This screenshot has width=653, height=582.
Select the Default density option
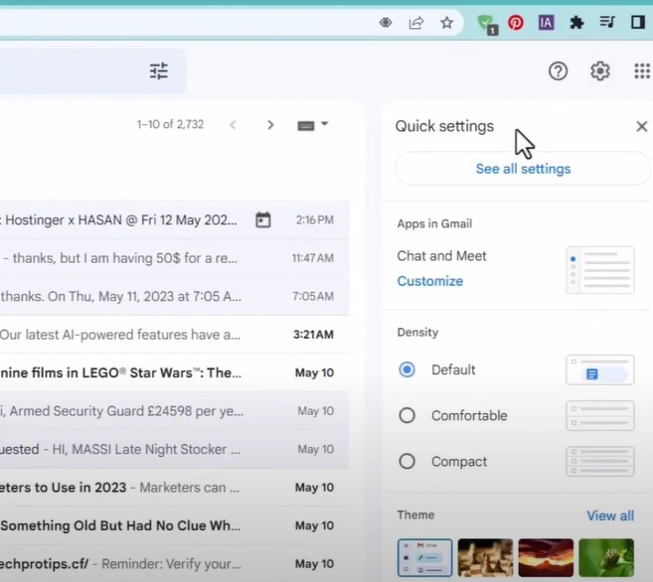click(407, 369)
